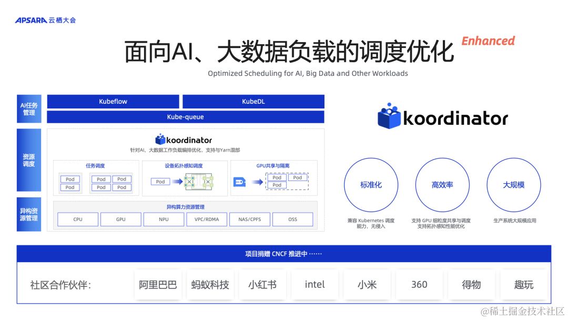Click the AI任务管理 side block

pos(29,109)
